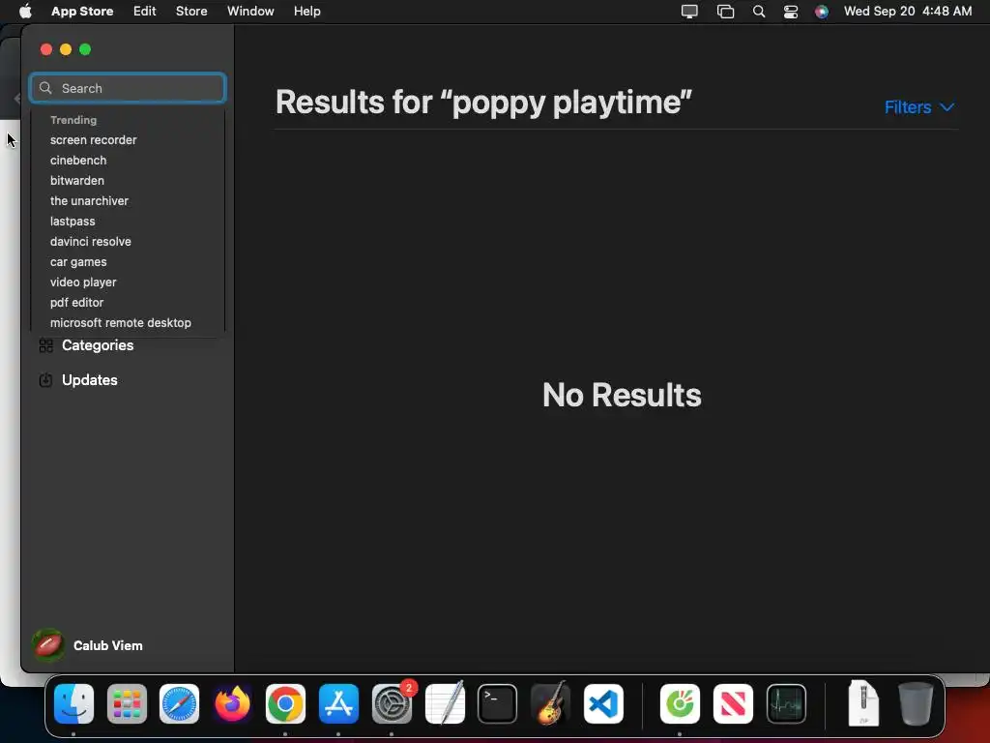The image size is (990, 743).
Task: Open the Window menu
Action: 250,12
